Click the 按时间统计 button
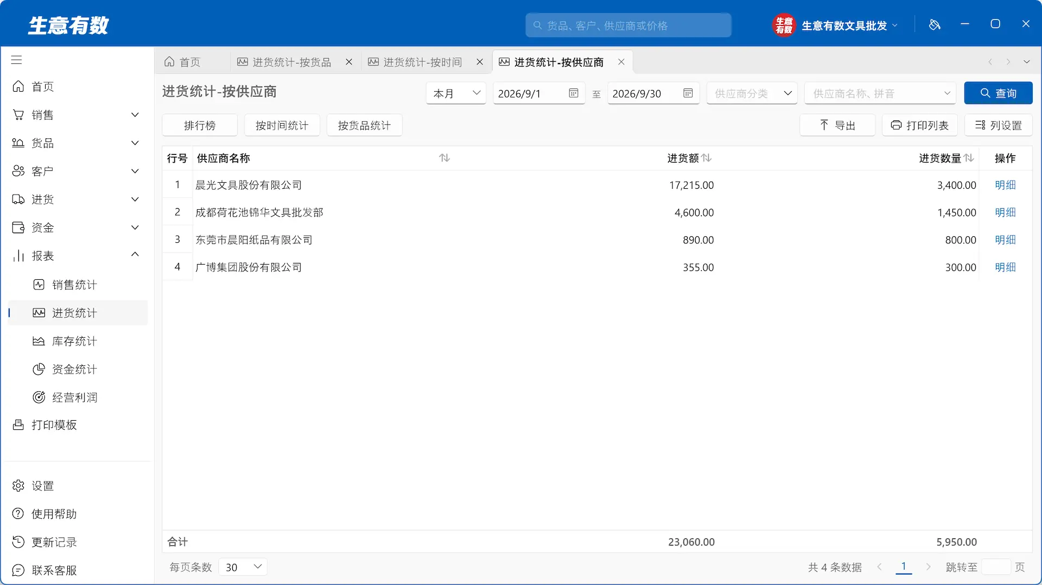 tap(282, 125)
